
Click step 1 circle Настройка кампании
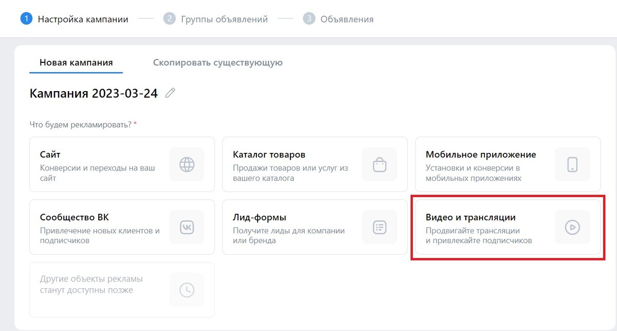26,19
